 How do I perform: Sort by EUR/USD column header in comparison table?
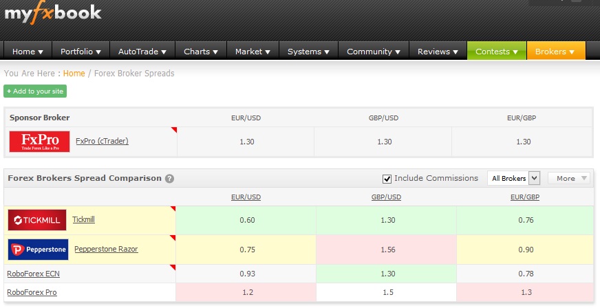click(x=246, y=197)
